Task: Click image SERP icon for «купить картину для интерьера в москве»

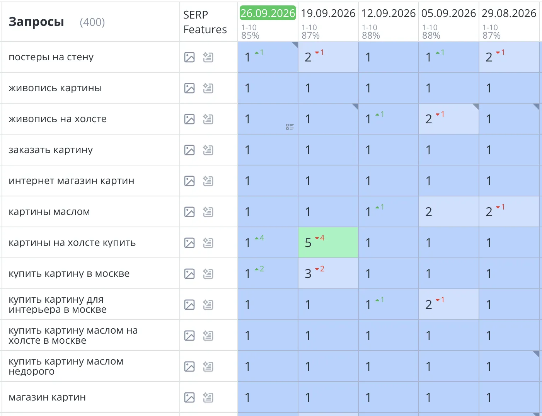Action: (x=189, y=305)
